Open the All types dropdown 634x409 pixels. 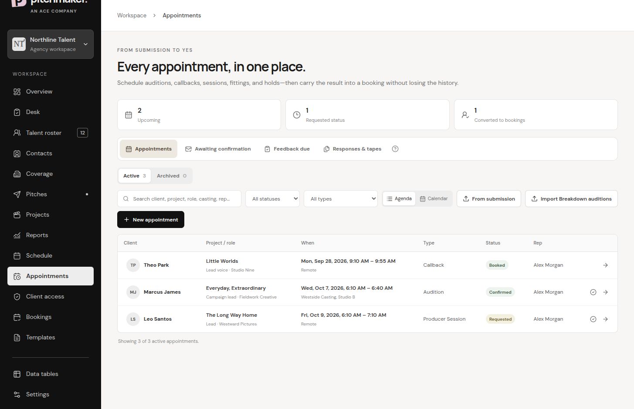pos(341,198)
